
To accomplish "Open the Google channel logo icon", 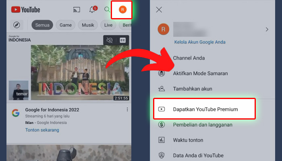I will point(16,113).
